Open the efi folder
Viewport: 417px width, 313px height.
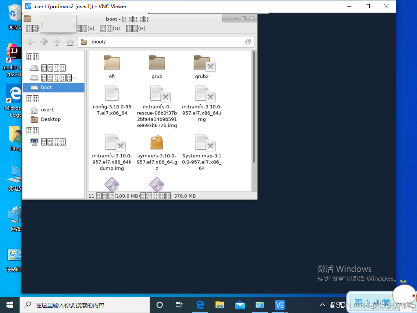tap(112, 67)
